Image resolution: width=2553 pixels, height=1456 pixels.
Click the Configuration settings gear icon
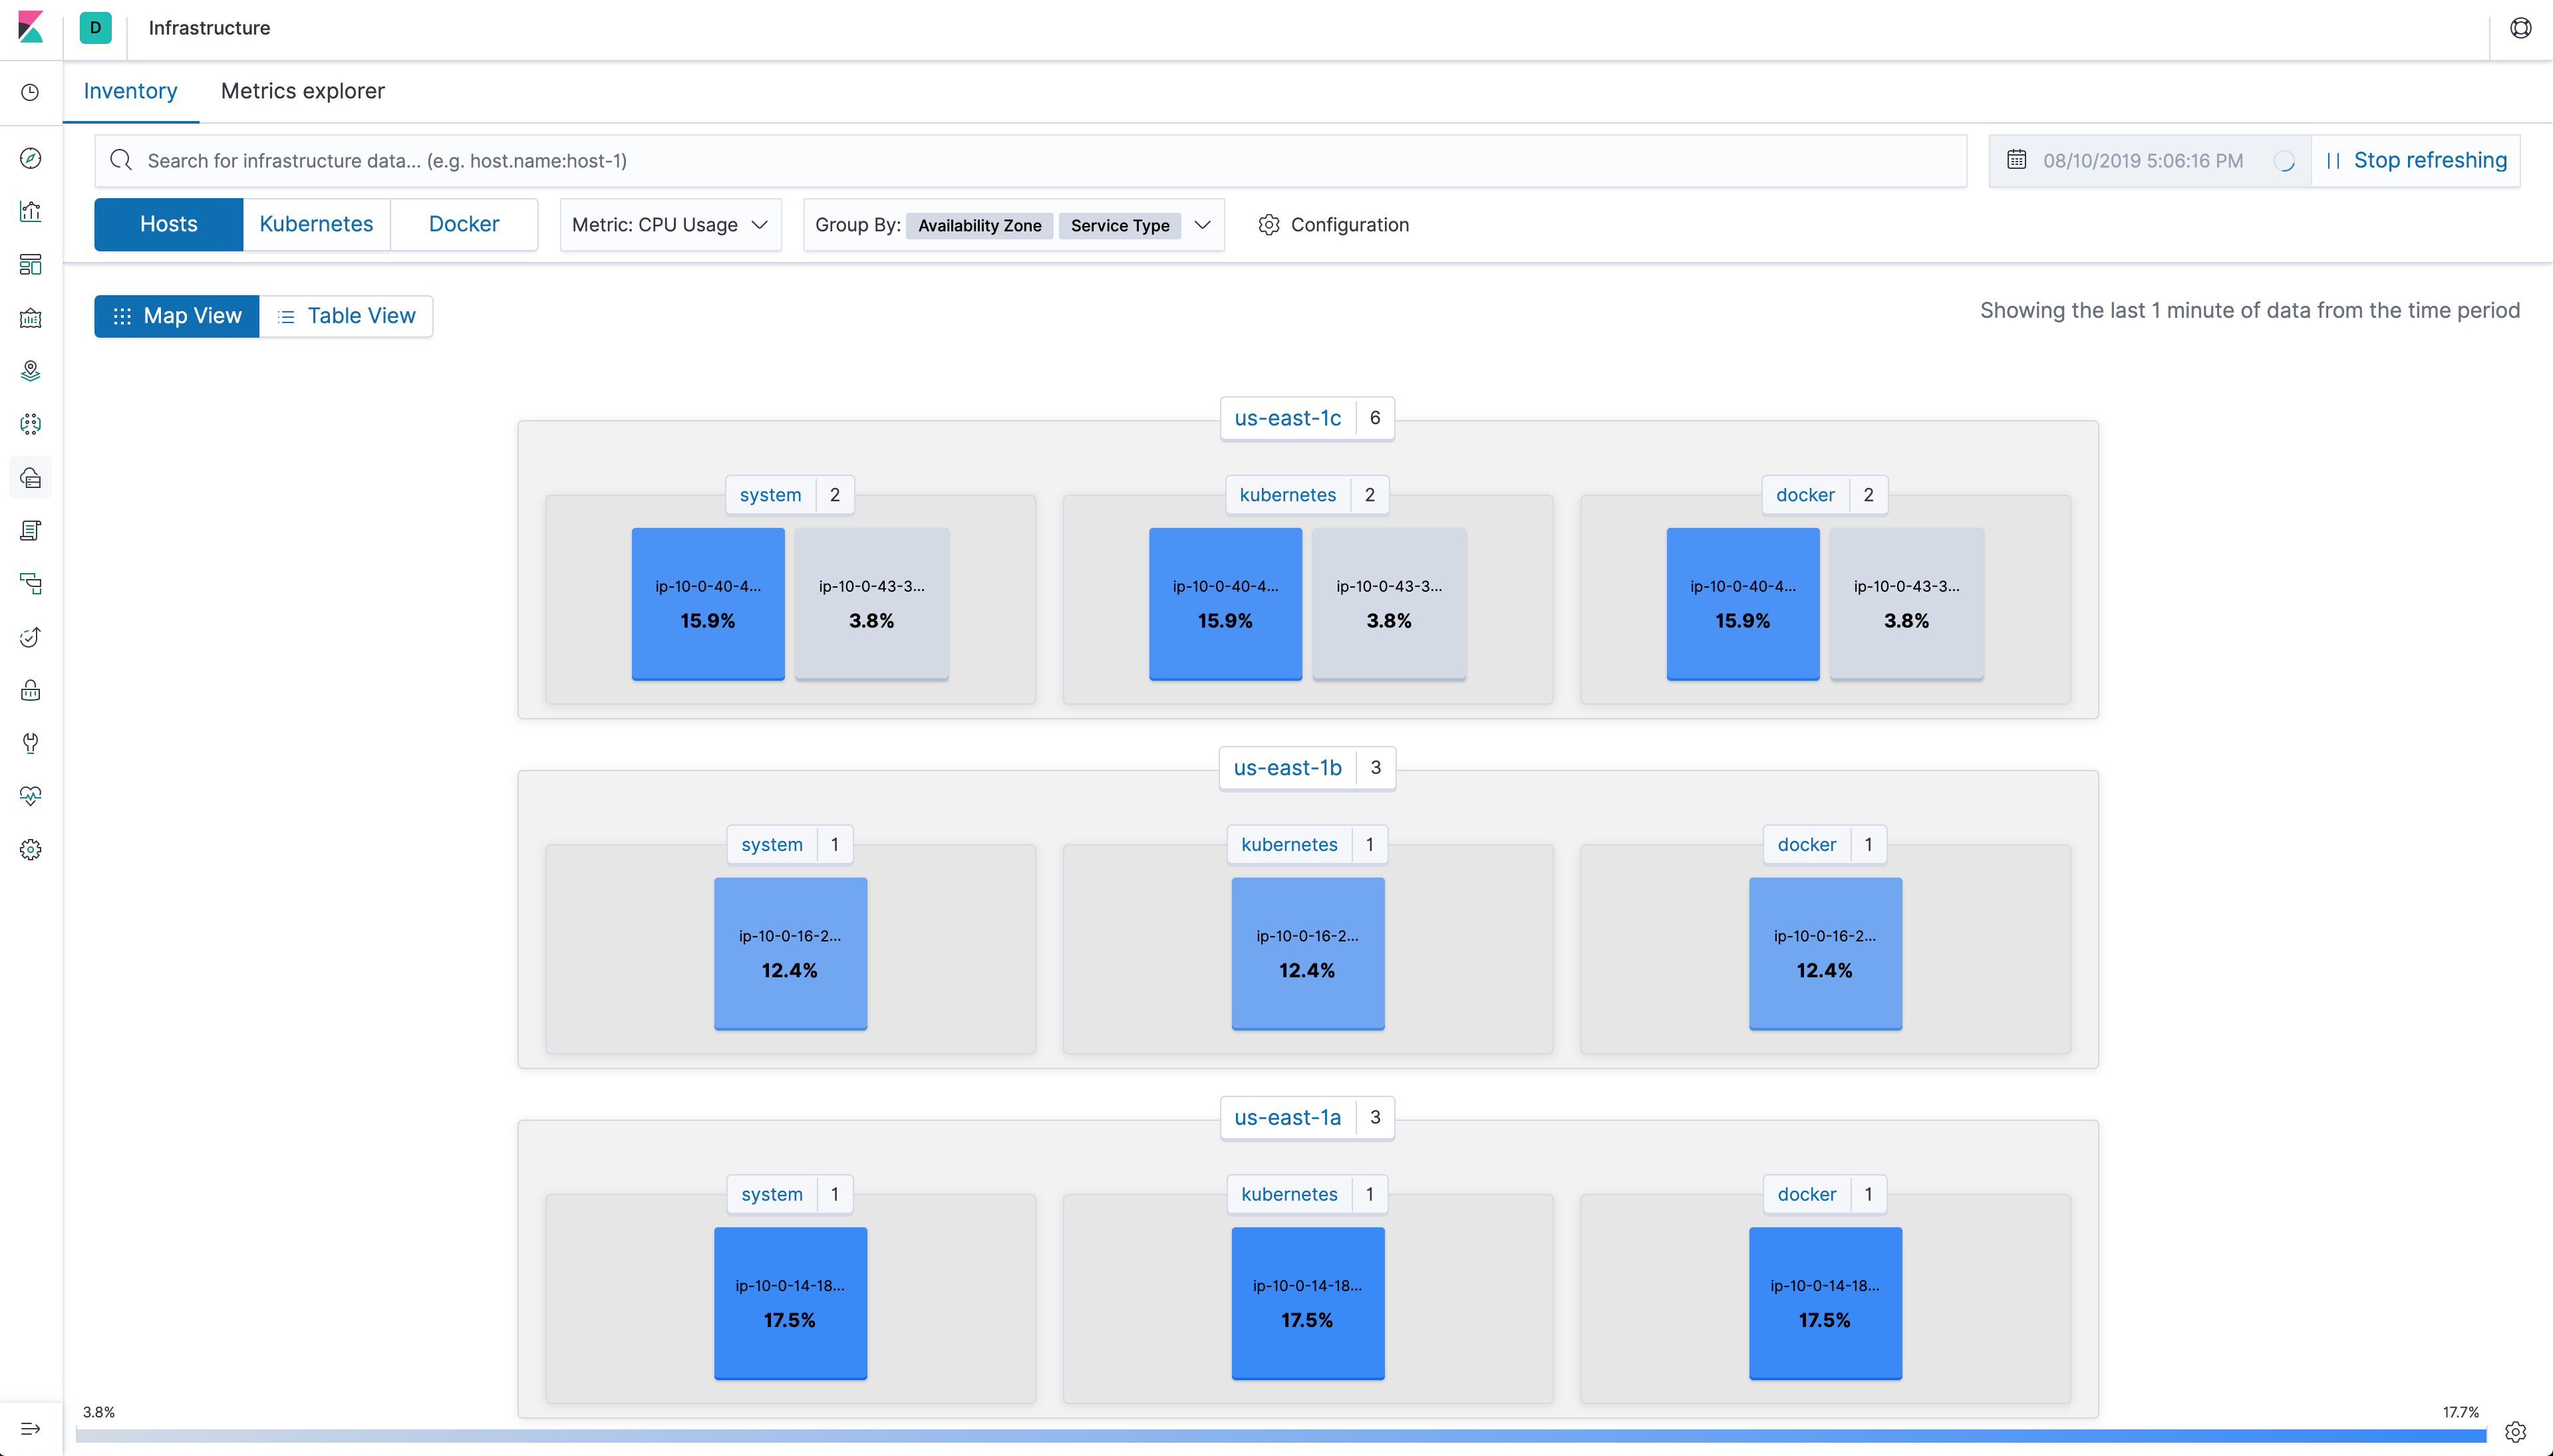(1269, 224)
